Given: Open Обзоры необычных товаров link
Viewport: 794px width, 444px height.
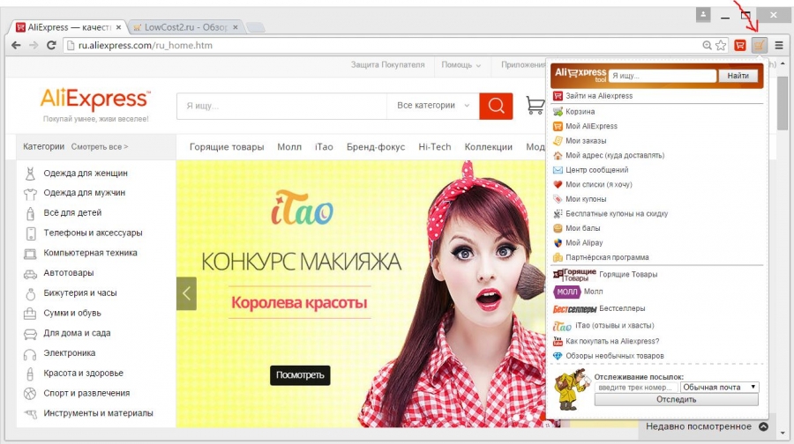Looking at the screenshot, I should point(615,356).
